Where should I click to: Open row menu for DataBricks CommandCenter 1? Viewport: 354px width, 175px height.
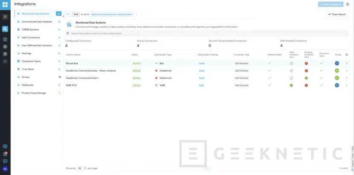[x=347, y=78]
